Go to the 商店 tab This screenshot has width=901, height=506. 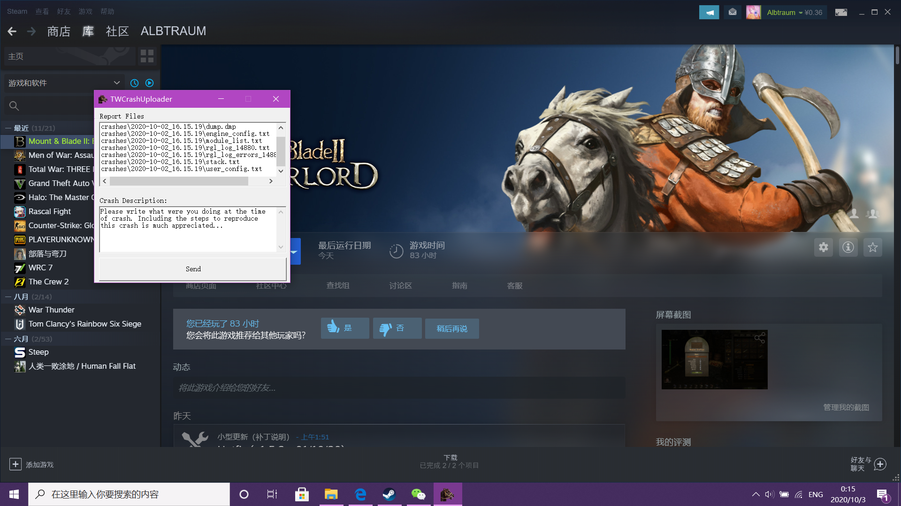pos(59,31)
